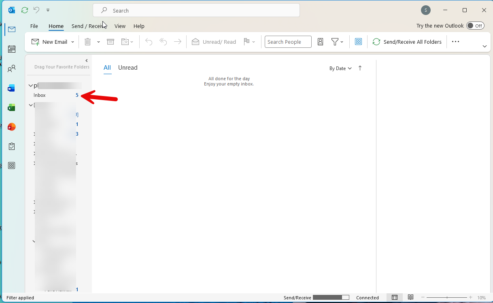Click the account avatar S in title bar
493x303 pixels.
click(x=425, y=10)
